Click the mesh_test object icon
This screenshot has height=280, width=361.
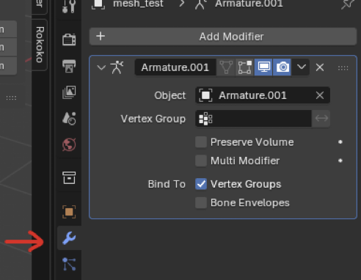98,4
